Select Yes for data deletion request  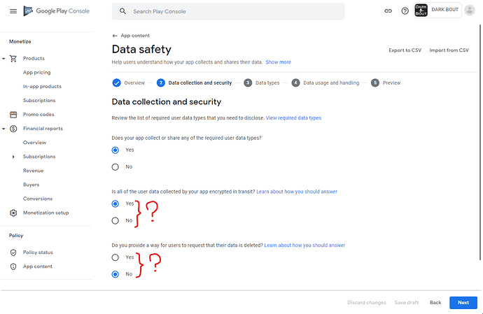point(115,257)
